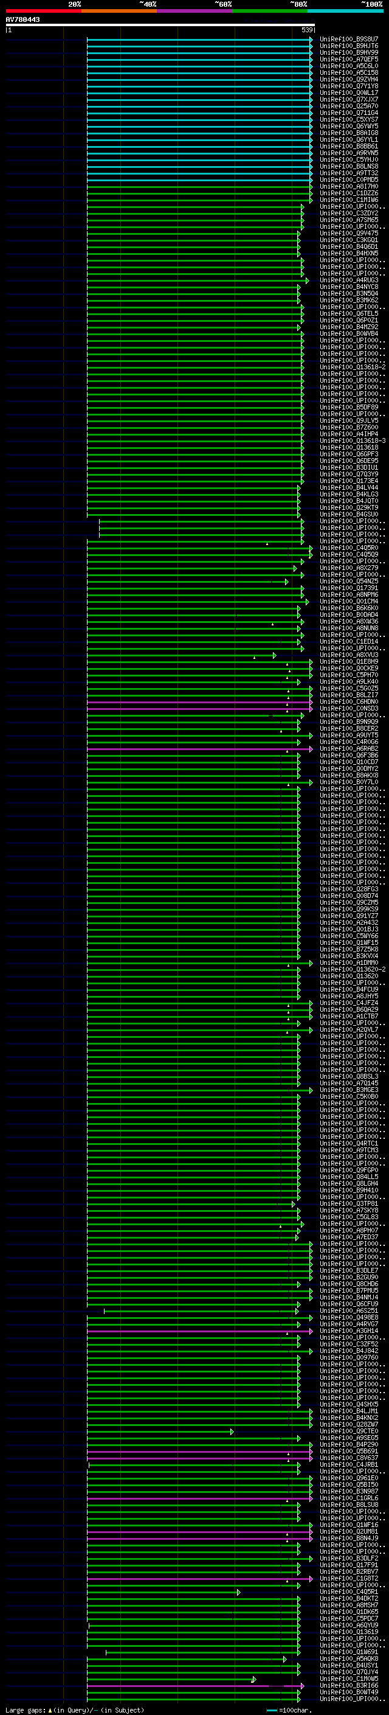This screenshot has width=389, height=1715.
Task: Select the query name AV780443
Action: [x=22, y=19]
